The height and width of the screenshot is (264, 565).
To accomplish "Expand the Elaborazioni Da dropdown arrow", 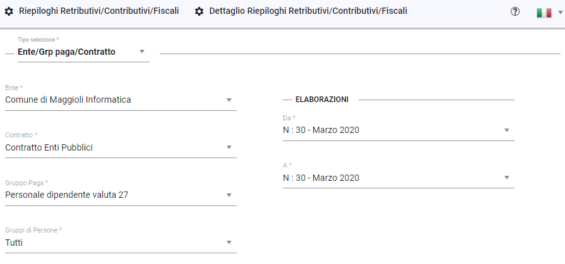I will pos(506,130).
